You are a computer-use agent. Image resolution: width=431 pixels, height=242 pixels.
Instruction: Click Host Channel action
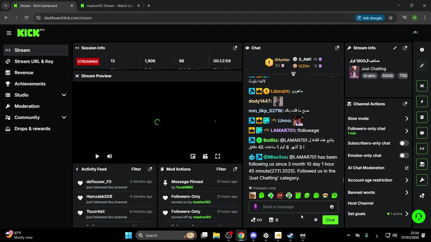(x=360, y=203)
